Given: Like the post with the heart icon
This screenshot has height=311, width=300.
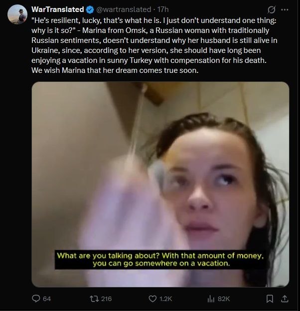Looking at the screenshot, I should pyautogui.click(x=152, y=299).
